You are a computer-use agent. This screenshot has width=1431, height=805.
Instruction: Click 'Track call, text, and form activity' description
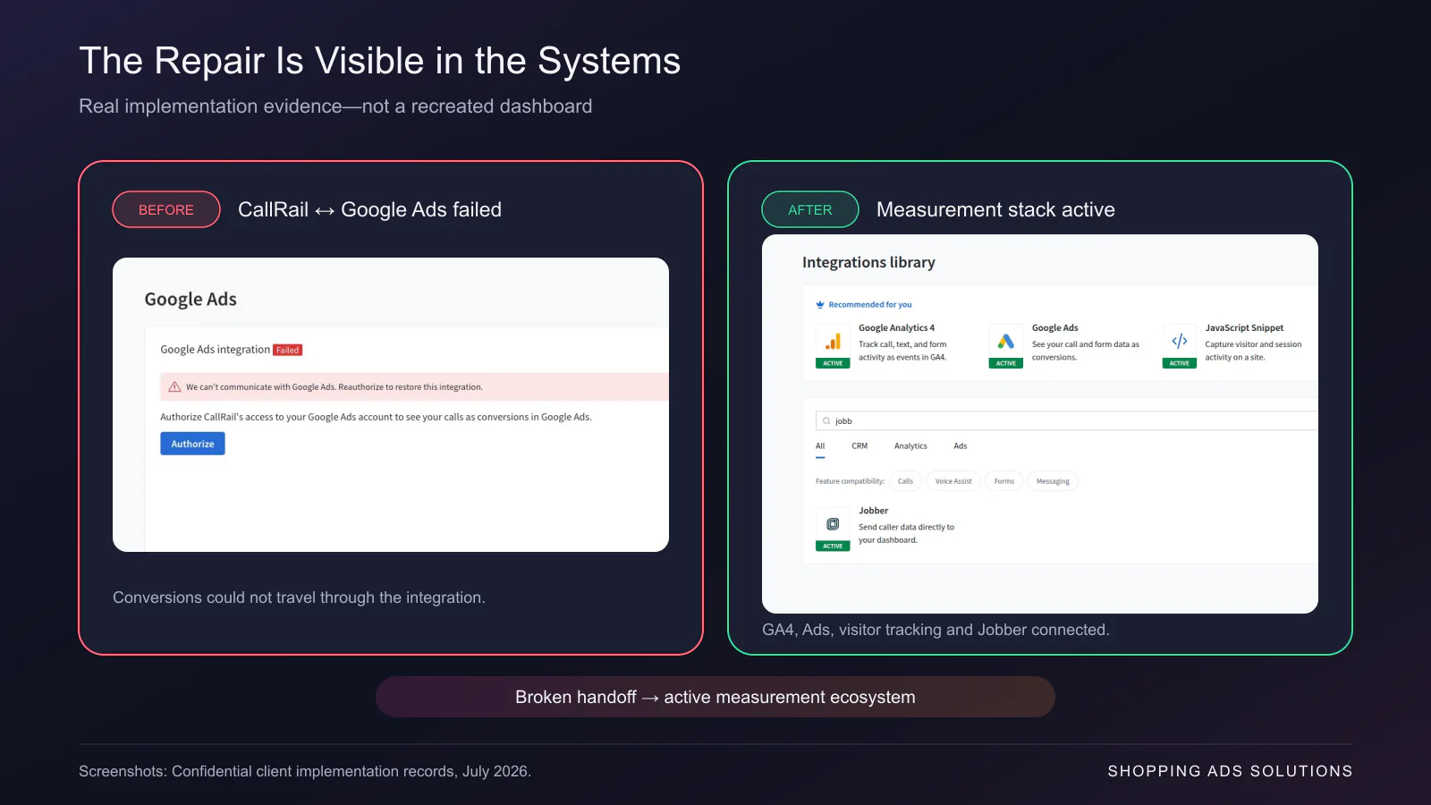click(x=902, y=351)
